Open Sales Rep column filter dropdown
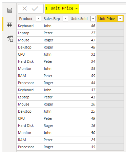Screen dimensions: 128x152 point(65,19)
